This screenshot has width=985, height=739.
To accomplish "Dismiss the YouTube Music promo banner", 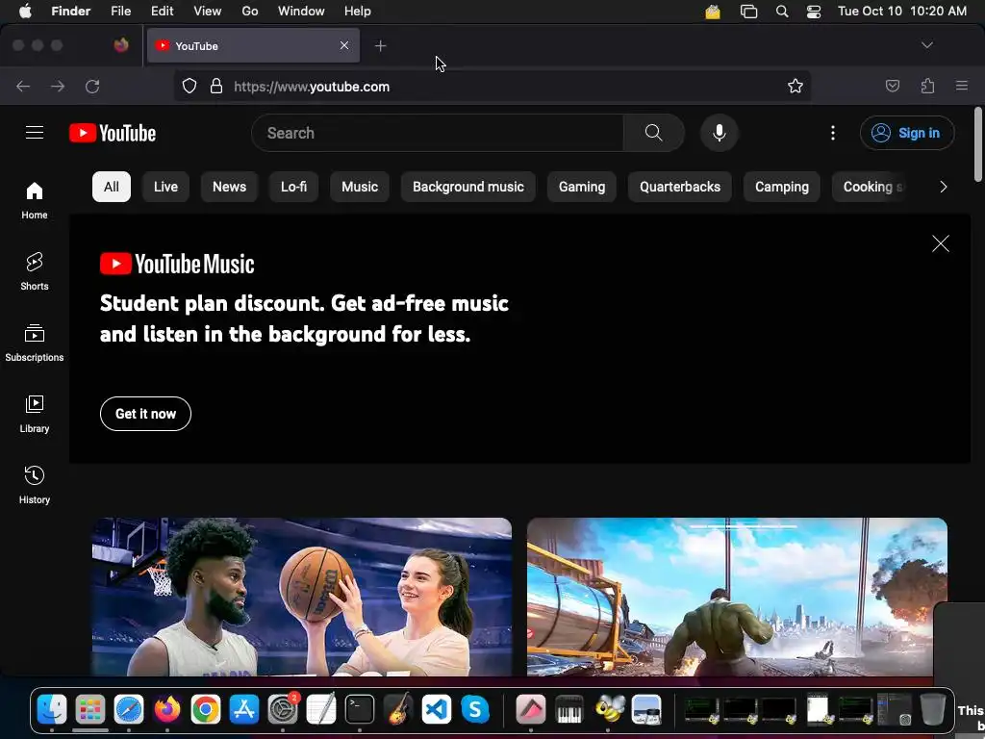I will click(x=941, y=243).
